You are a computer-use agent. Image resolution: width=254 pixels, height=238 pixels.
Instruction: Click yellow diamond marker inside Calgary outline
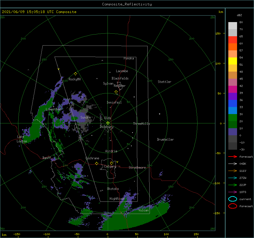tap(111, 163)
